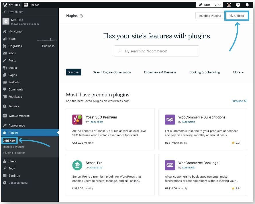The image size is (255, 204).
Task: Click Add New under Plugins
Action: point(9,141)
